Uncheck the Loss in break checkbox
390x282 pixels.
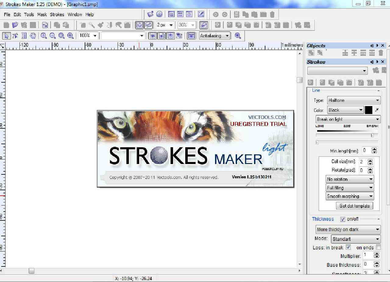click(348, 247)
